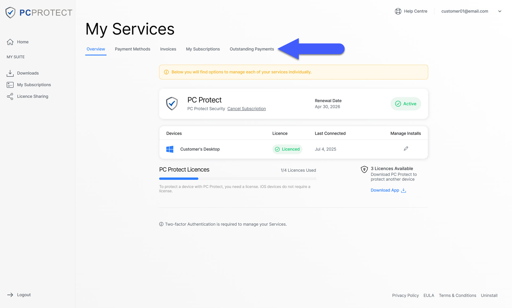Click the Home house icon
The width and height of the screenshot is (512, 308).
coord(10,42)
